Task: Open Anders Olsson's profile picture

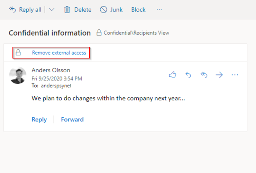Action: point(18,75)
